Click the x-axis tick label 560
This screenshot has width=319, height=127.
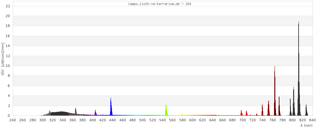pos(173,120)
